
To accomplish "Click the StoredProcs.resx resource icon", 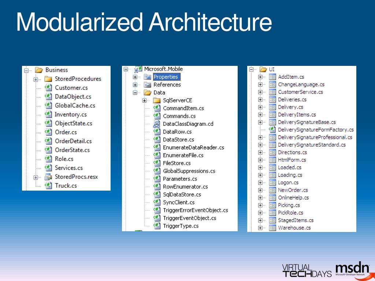I will [x=48, y=177].
